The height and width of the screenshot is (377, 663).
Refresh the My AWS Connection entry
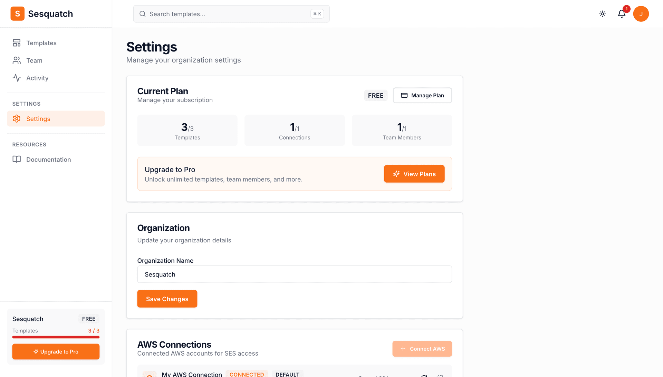coord(424,375)
